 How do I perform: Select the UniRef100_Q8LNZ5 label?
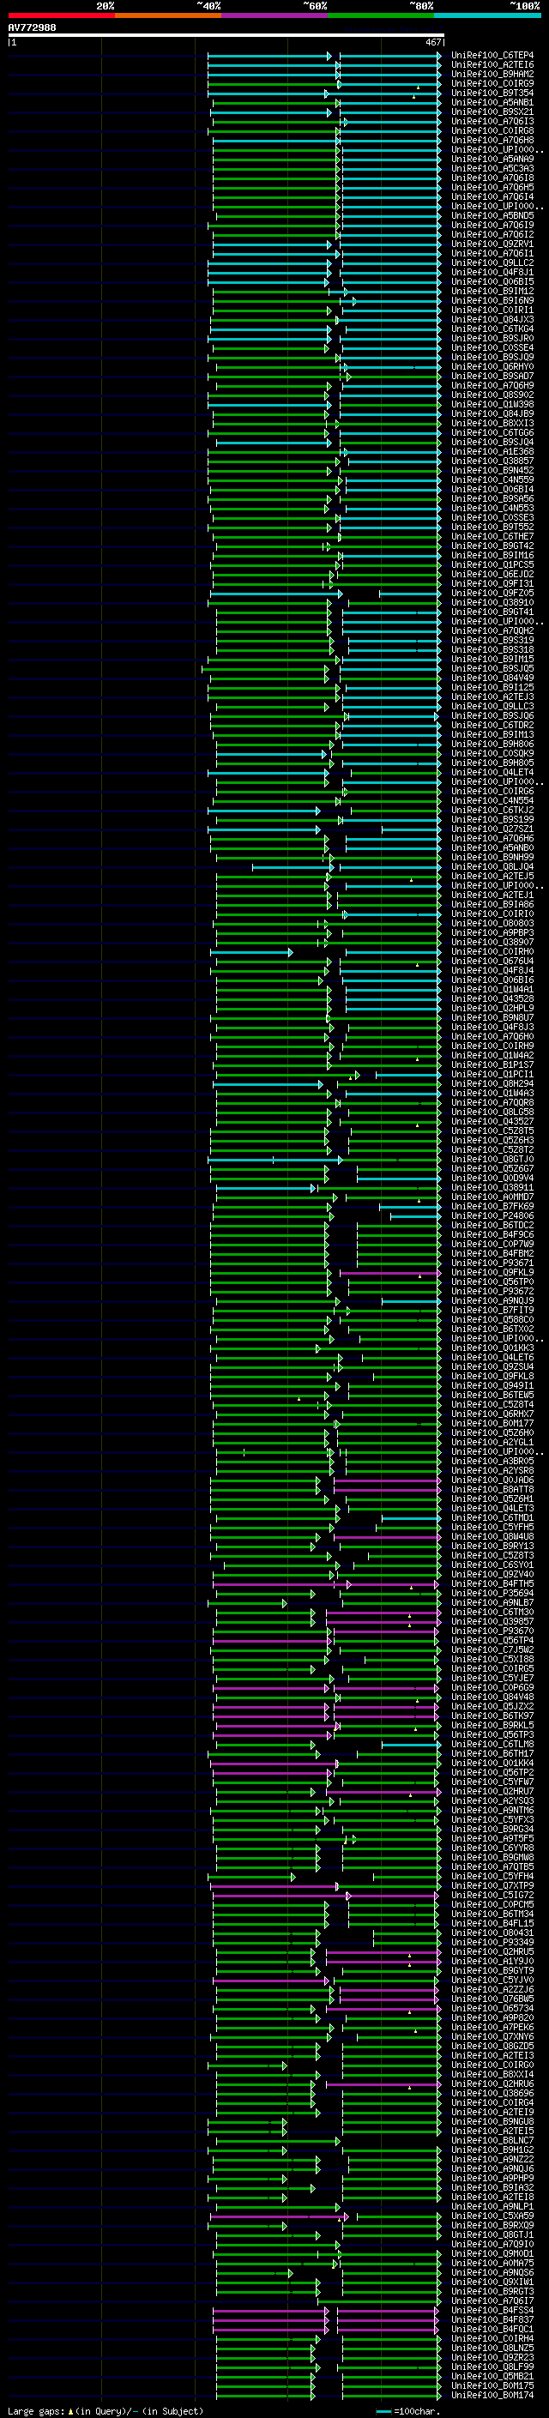pos(492,2349)
